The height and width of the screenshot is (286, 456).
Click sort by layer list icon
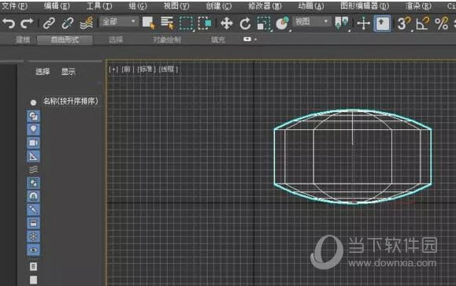pyautogui.click(x=33, y=266)
